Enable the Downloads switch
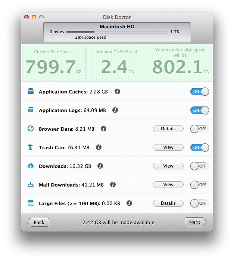 point(199,166)
